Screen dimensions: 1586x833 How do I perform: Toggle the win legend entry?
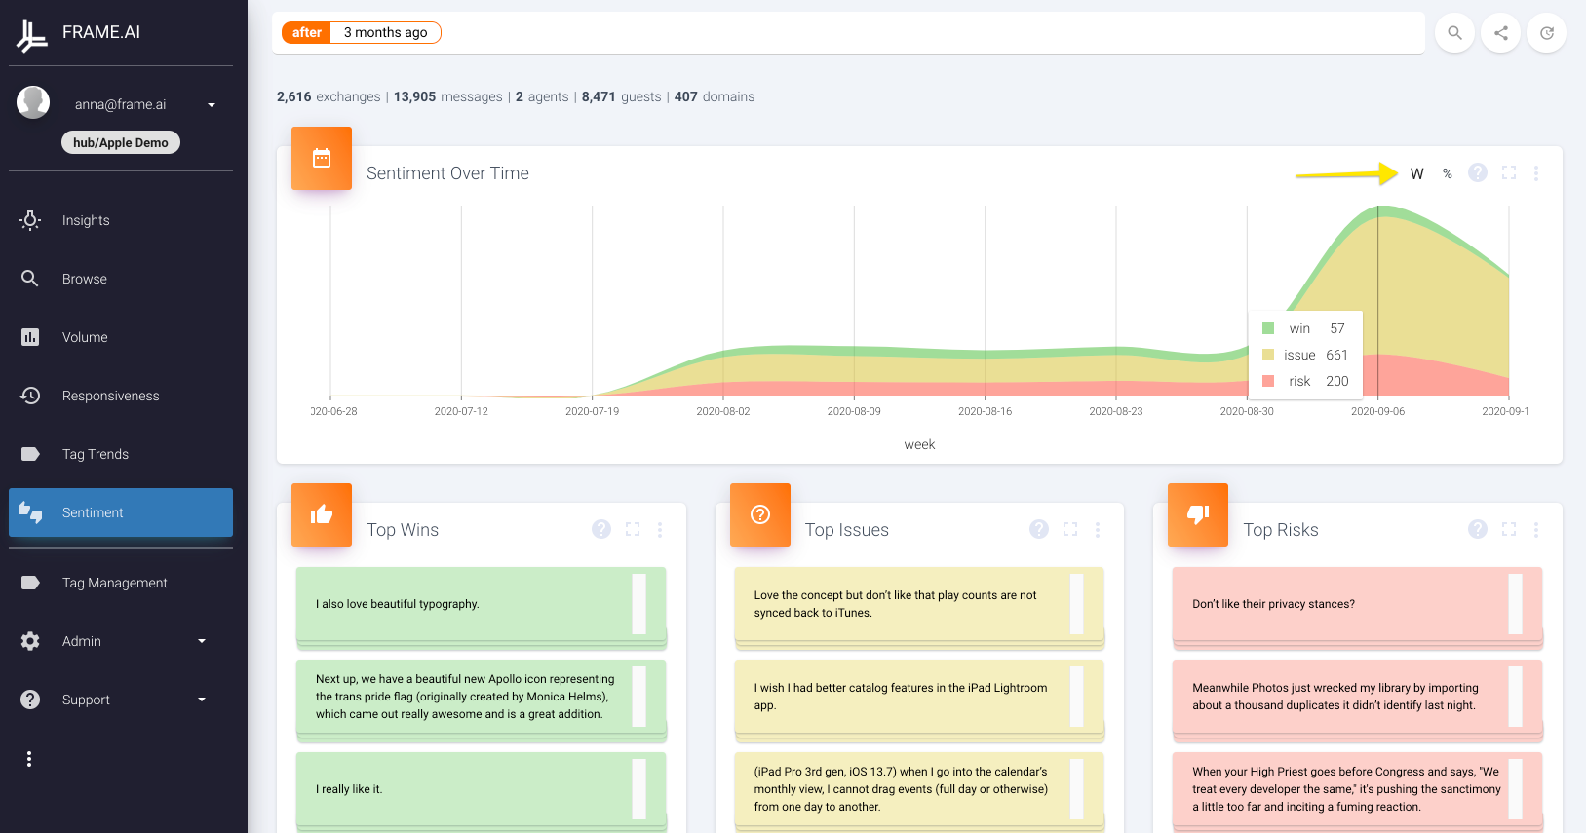[x=1304, y=328]
